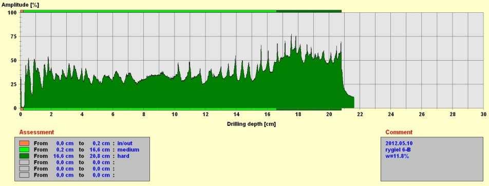489x186 pixels.
Task: Click the 'Assessment' heading
Action: click(36, 132)
